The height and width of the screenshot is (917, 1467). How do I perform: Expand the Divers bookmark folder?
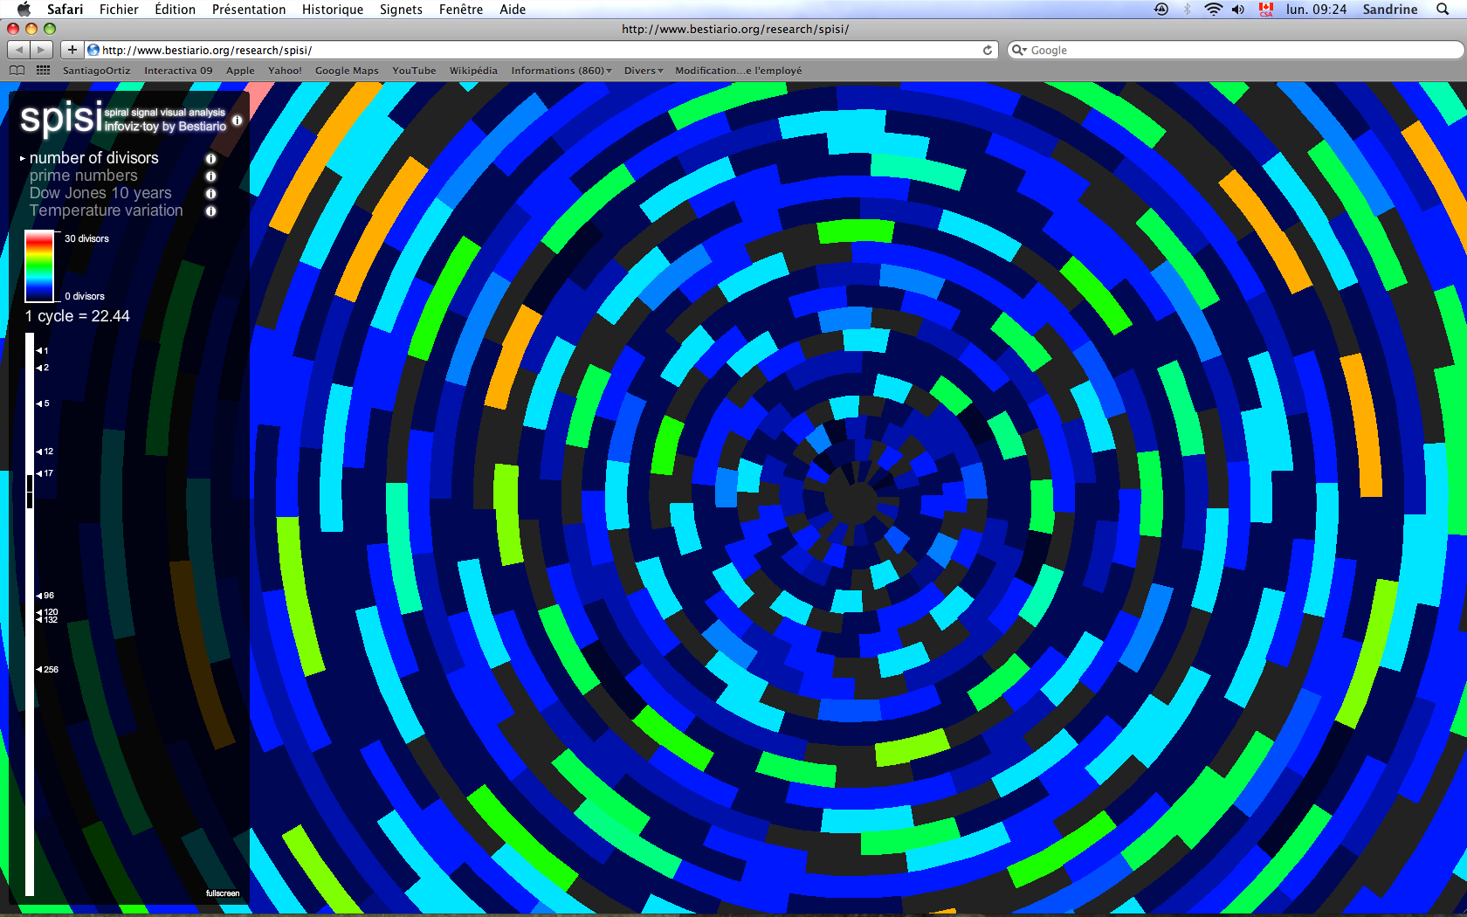[644, 71]
